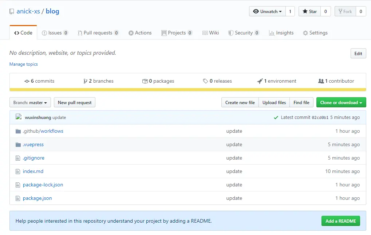The width and height of the screenshot is (371, 235).
Task: Click Upload files button
Action: pos(274,103)
